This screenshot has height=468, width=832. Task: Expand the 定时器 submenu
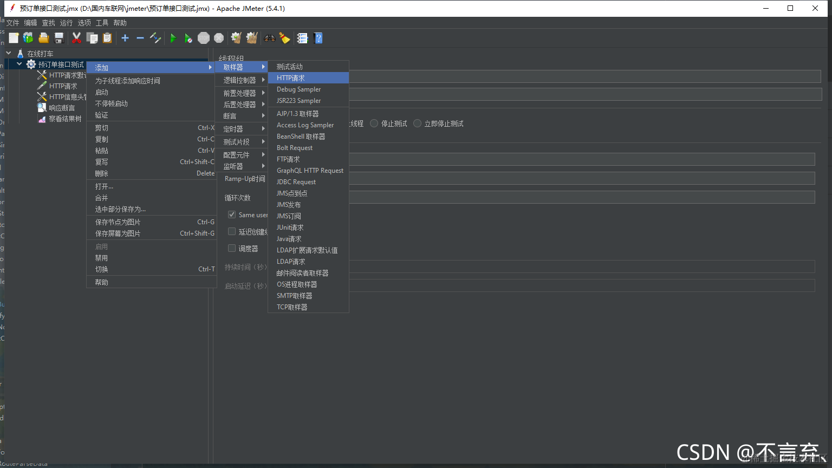pos(242,128)
